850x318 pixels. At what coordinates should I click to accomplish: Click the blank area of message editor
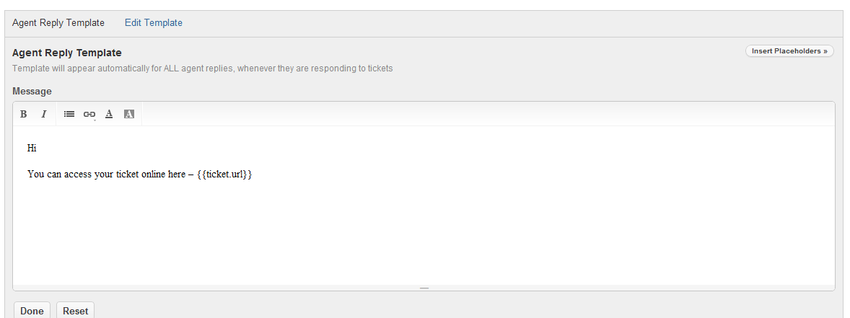424,231
